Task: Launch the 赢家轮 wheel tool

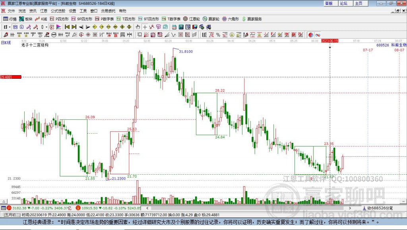Action: click(211, 19)
